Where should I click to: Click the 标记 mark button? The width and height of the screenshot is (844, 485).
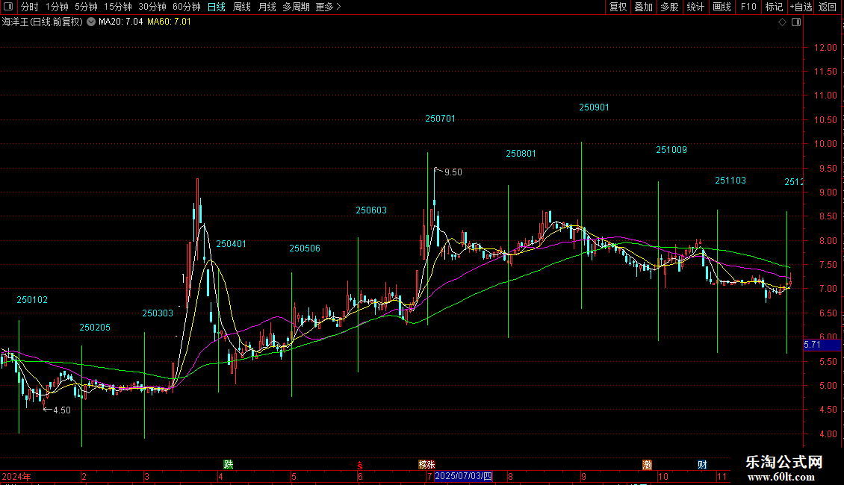(x=774, y=7)
